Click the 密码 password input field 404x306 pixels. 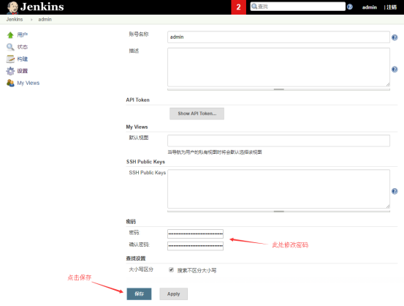point(195,234)
